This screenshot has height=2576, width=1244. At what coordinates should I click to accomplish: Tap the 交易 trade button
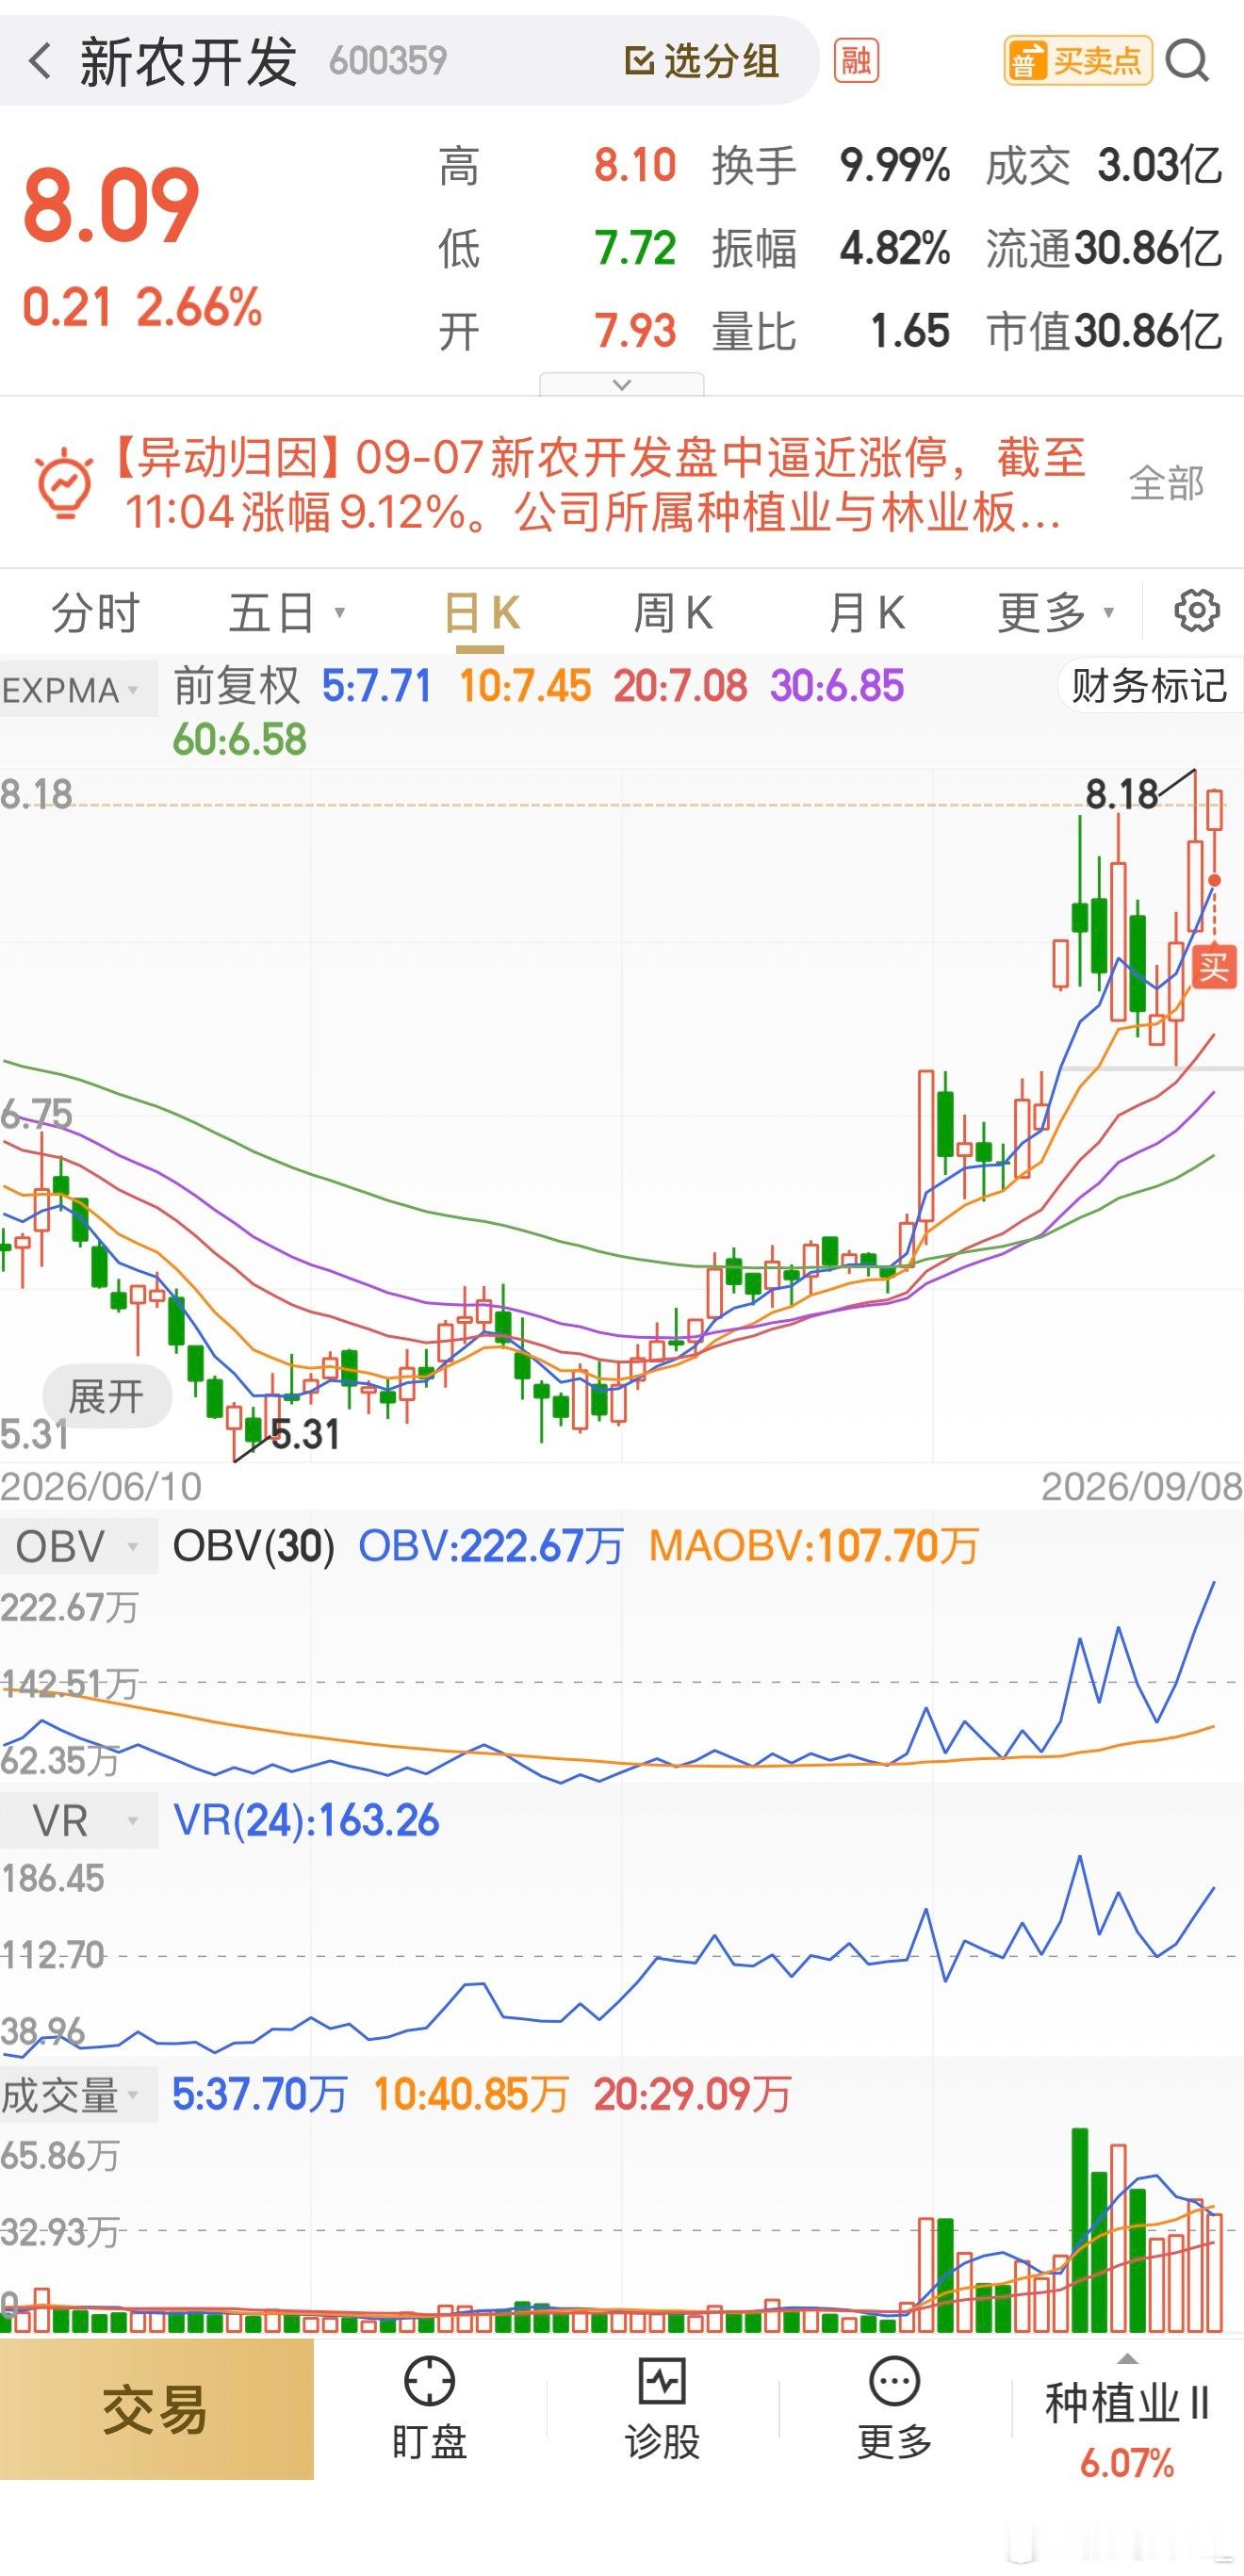tap(156, 2409)
